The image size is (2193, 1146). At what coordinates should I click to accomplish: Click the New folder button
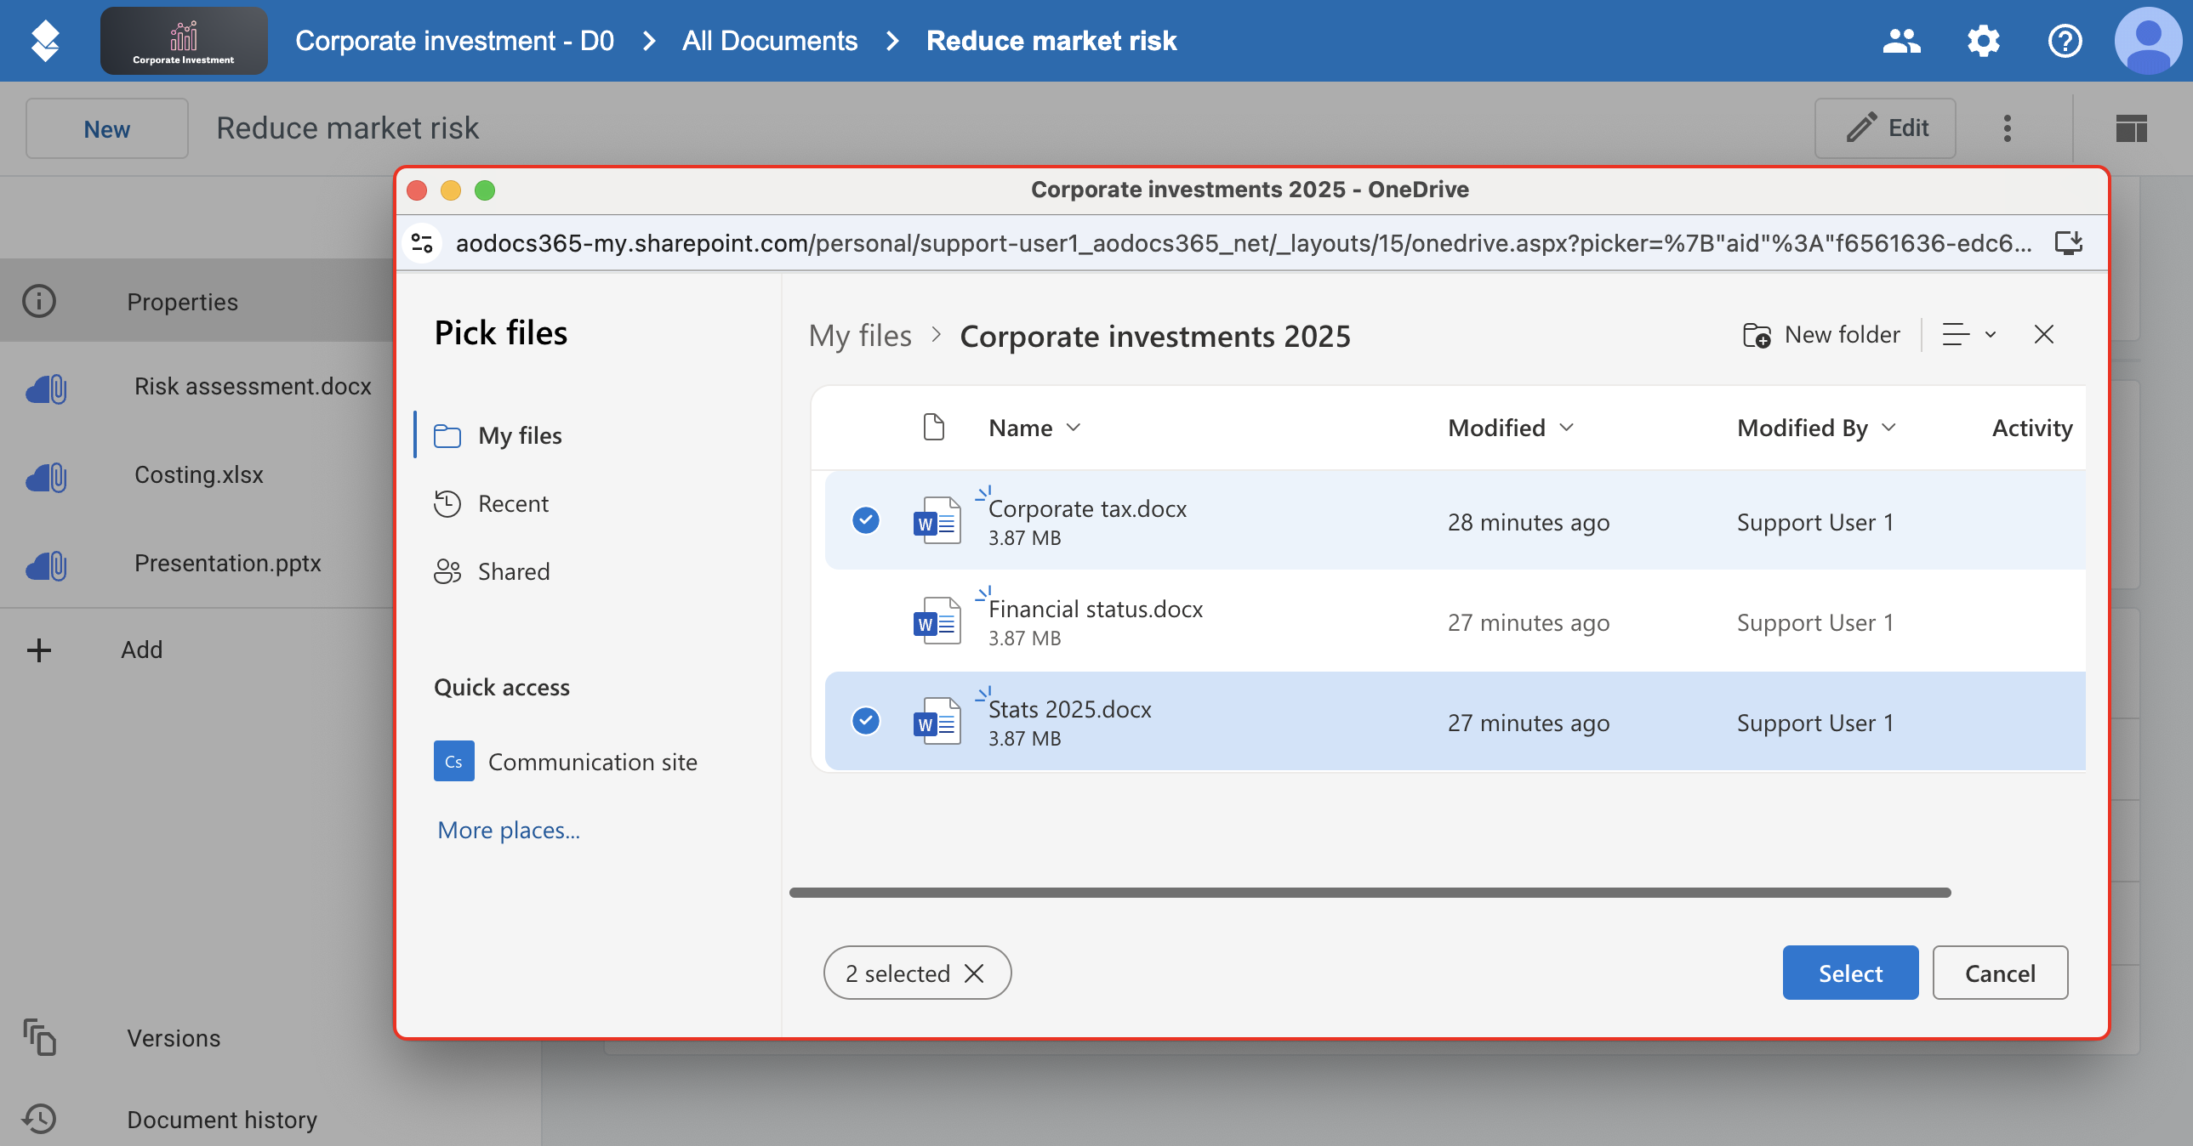pos(1821,335)
